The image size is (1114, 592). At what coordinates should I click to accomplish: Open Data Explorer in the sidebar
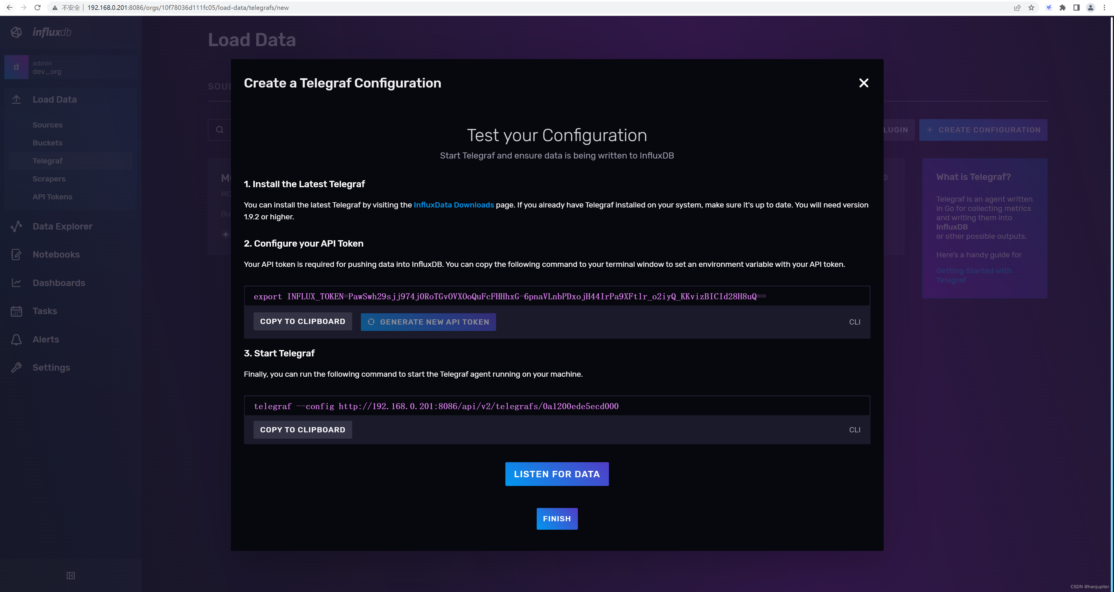62,226
